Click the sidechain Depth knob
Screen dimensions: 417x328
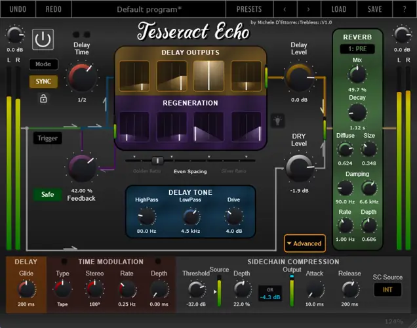coord(242,289)
